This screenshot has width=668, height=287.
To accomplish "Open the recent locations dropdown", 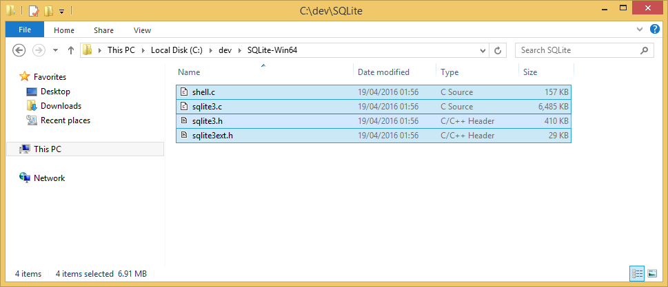I will (x=55, y=50).
